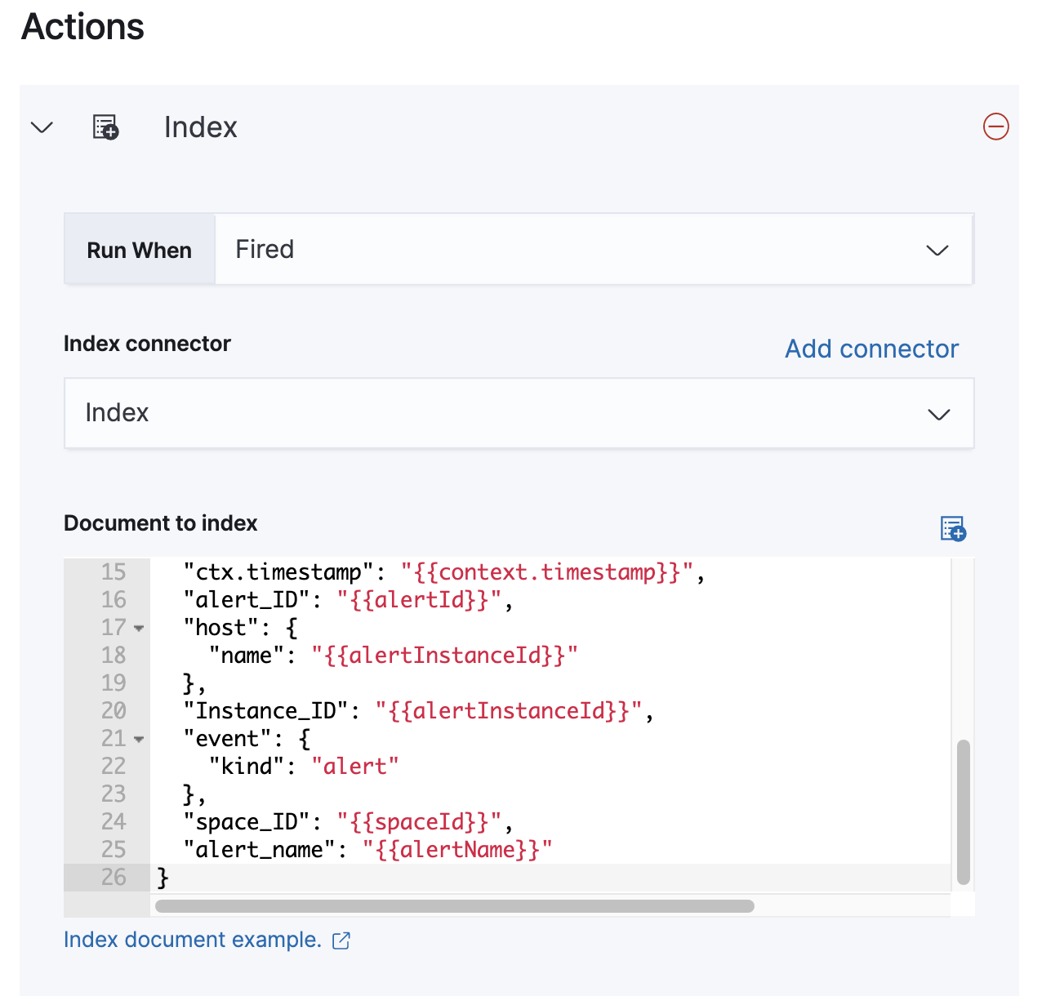Click the "ctx.timestamp" line in the editor

pyautogui.click(x=444, y=572)
